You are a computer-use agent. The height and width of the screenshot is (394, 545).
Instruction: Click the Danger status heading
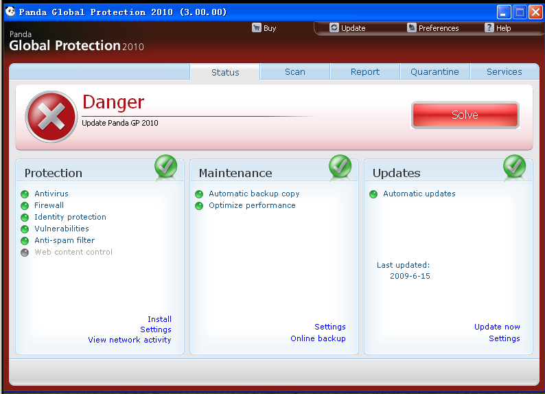[x=113, y=102]
